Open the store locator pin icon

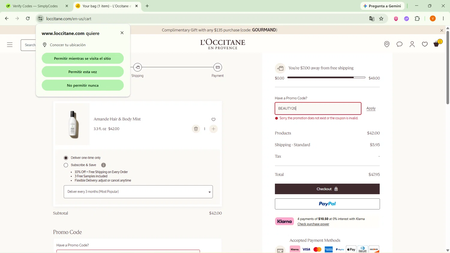click(387, 44)
